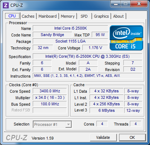Show the Graphics tab
This screenshot has width=150, height=145.
click(x=101, y=16)
